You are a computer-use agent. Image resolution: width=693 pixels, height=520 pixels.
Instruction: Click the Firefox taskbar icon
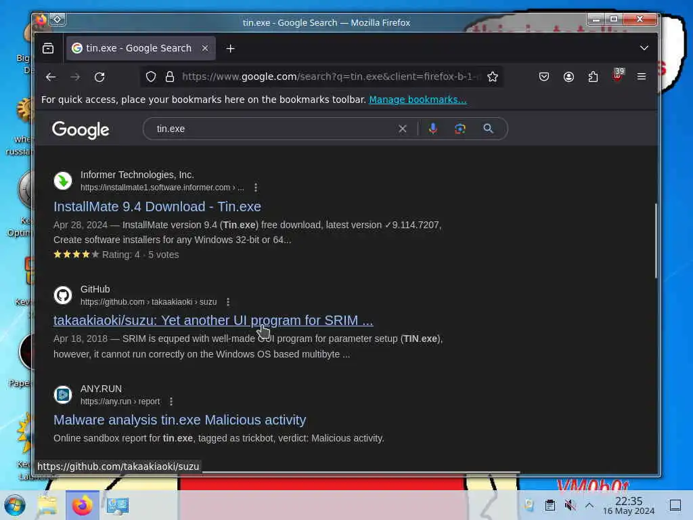[82, 505]
